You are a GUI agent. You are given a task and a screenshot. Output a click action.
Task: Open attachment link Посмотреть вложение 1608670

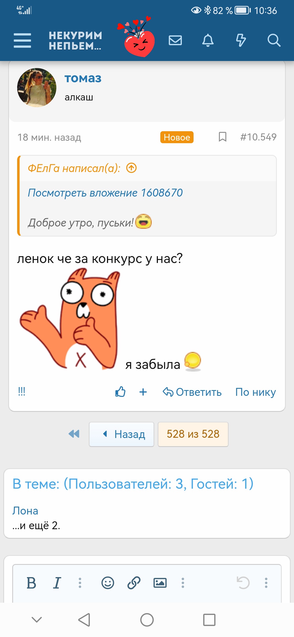tap(105, 193)
